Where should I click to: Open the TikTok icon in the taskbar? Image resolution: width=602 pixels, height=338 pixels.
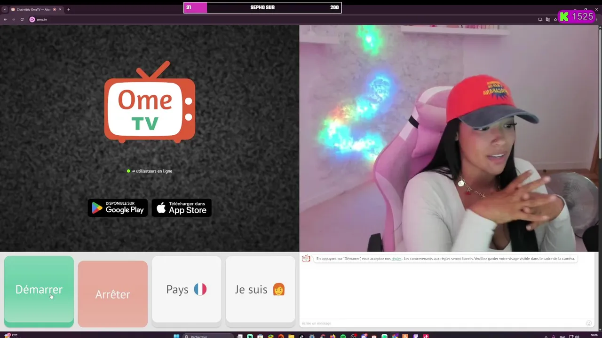(301, 336)
